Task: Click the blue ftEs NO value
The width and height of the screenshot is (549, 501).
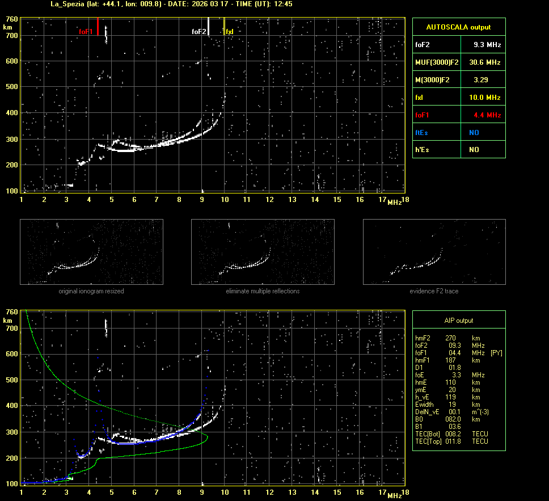Action: 474,133
